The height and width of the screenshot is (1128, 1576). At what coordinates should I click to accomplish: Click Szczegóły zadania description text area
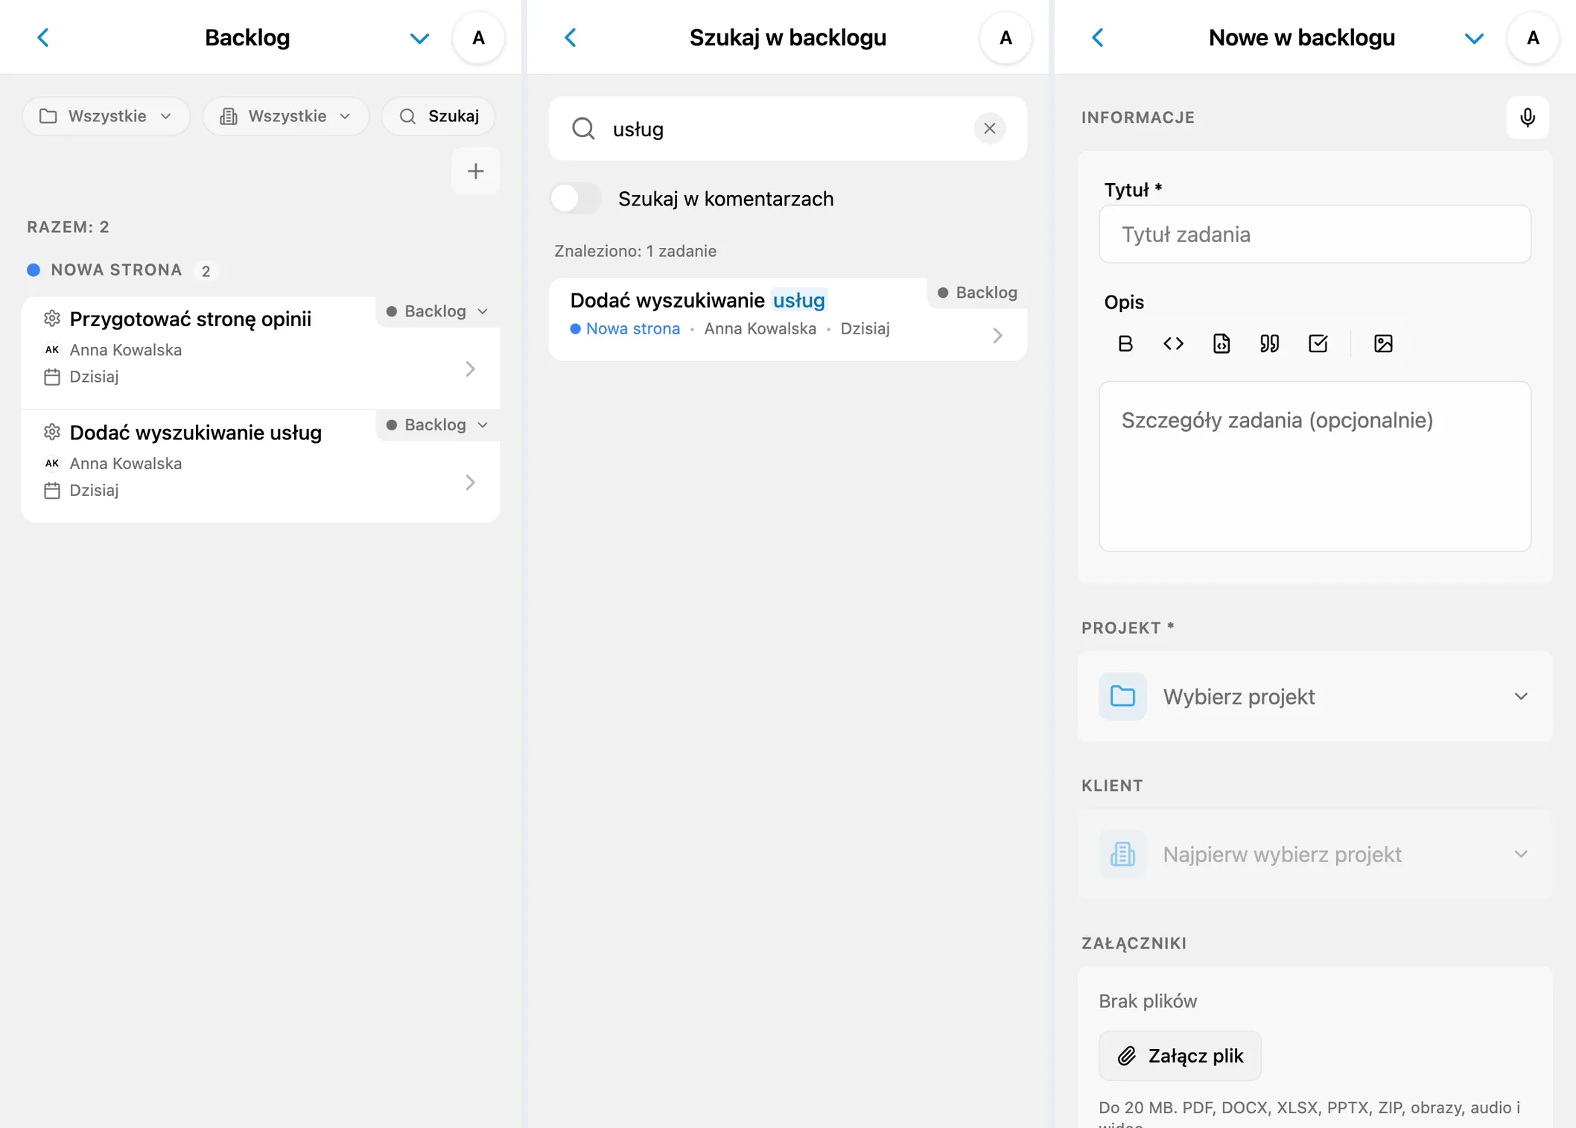1315,467
